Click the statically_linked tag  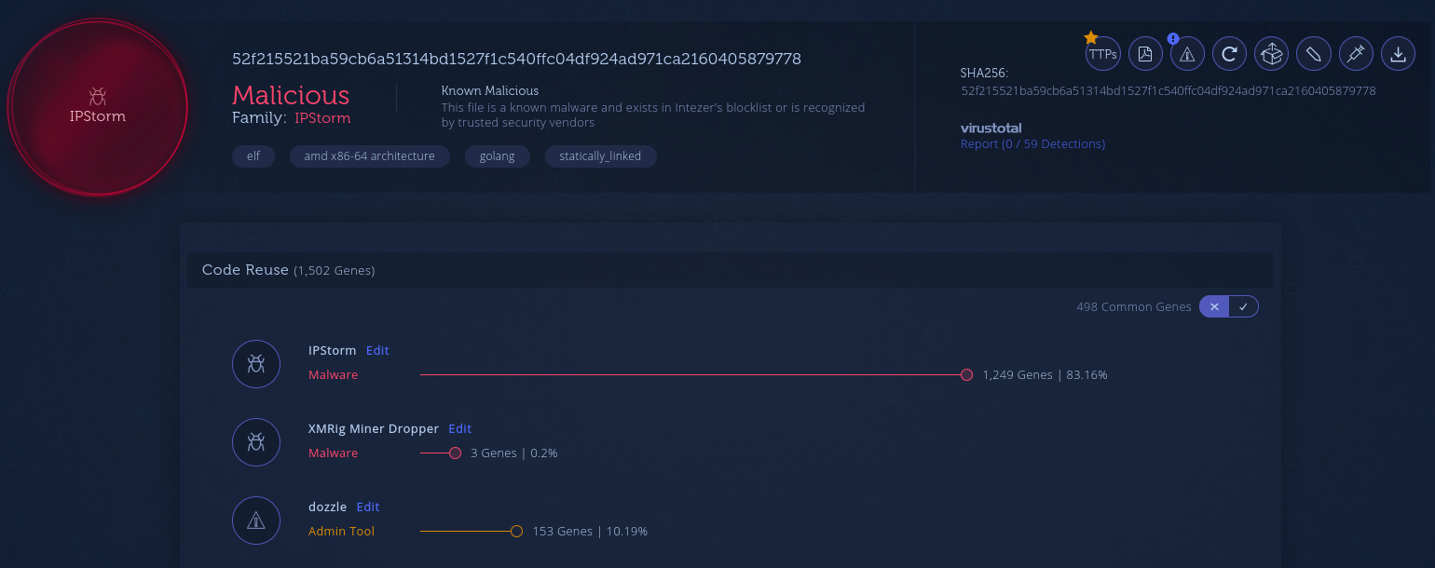tap(600, 156)
